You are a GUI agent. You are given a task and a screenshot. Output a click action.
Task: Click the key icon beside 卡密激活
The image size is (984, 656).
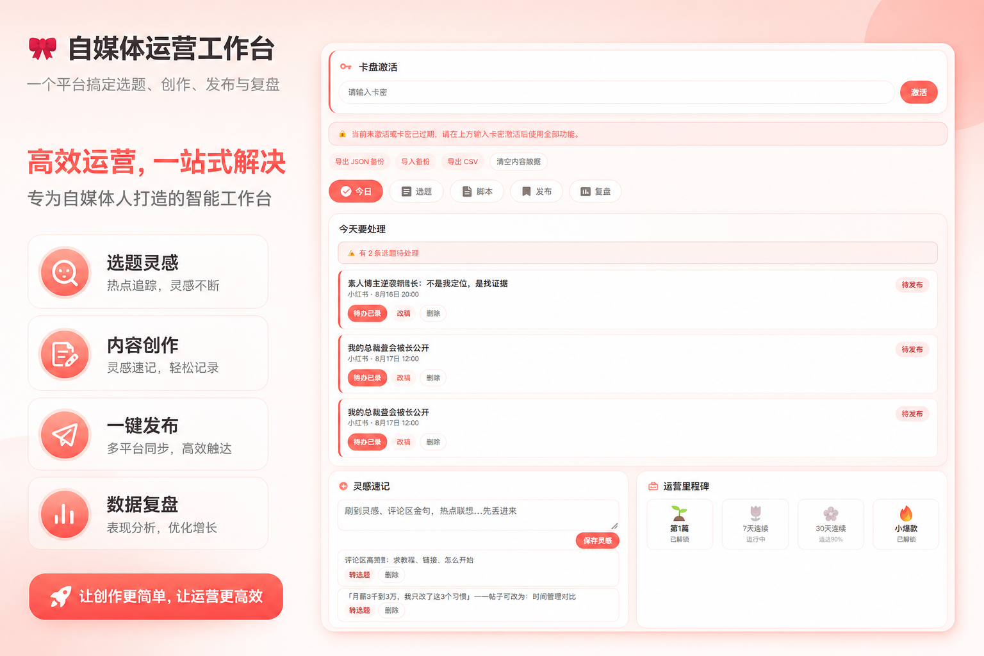tap(346, 67)
